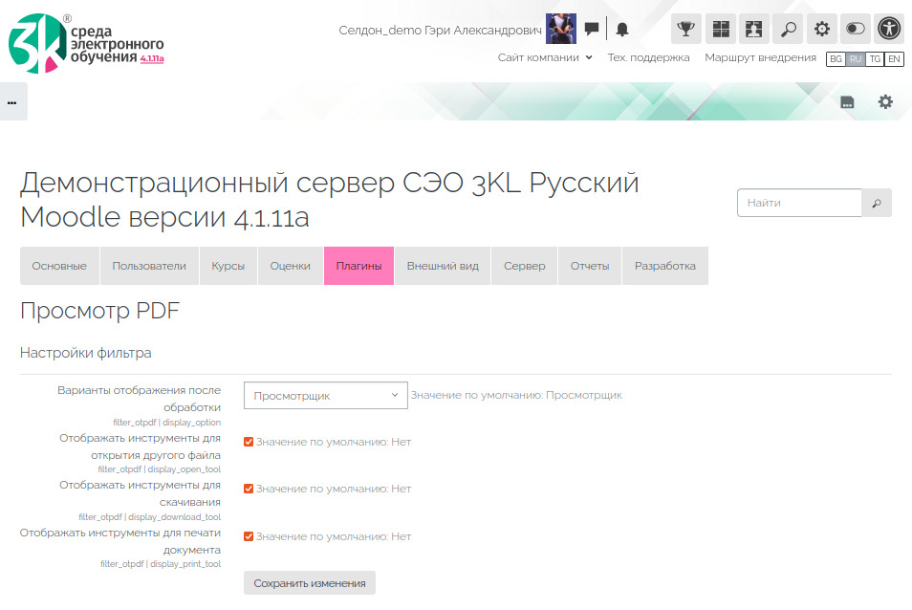This screenshot has height=610, width=912.
Task: Click the 3KL logo to go home
Action: click(x=86, y=44)
